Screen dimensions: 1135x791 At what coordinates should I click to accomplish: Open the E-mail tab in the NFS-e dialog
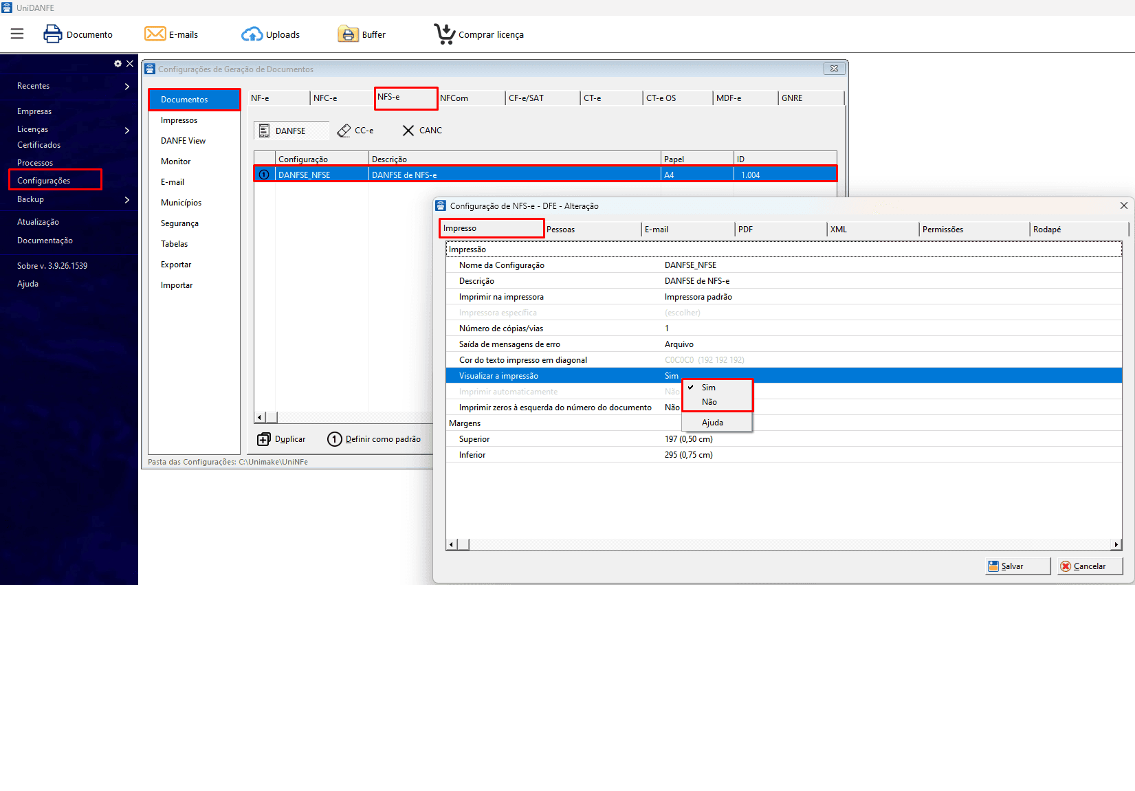[x=687, y=230]
